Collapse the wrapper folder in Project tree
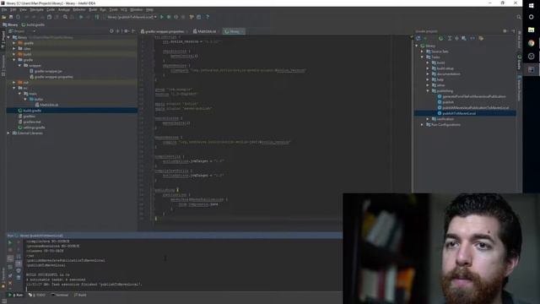The image size is (540, 304). 19,66
